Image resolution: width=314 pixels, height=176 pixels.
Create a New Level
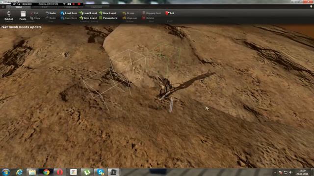click(107, 13)
